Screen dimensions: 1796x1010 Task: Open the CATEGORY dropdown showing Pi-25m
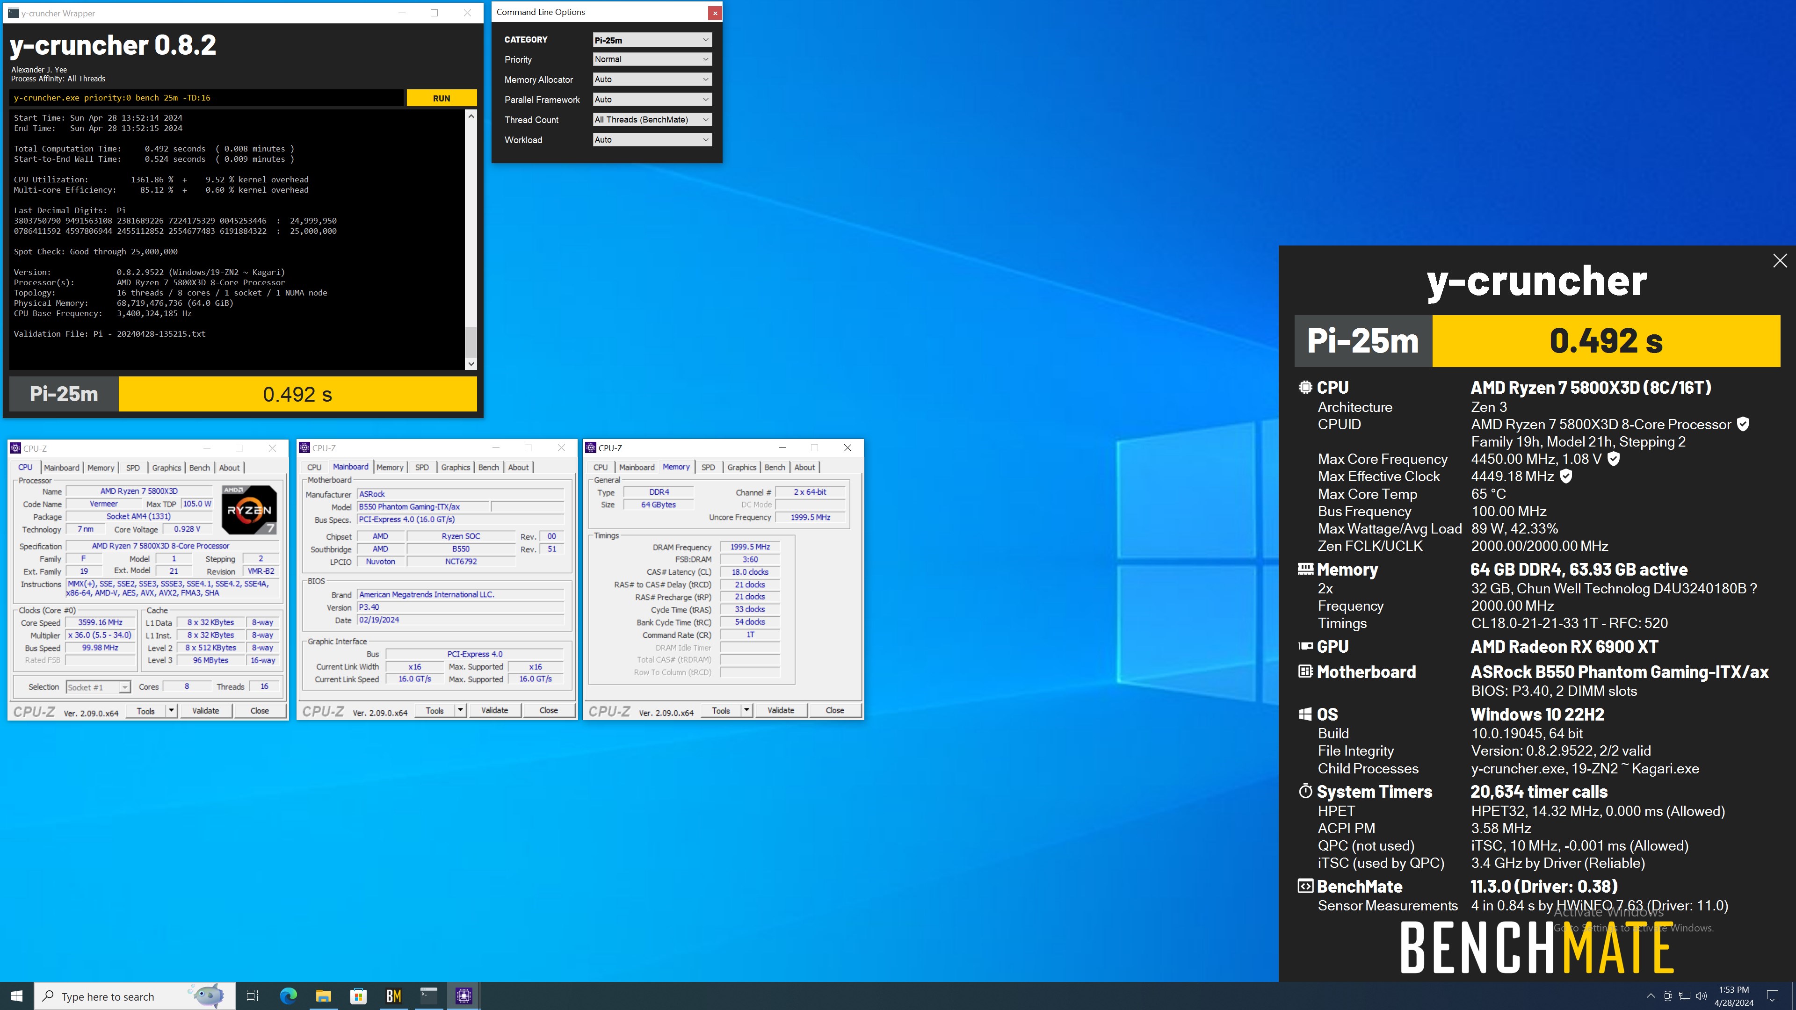coord(652,40)
